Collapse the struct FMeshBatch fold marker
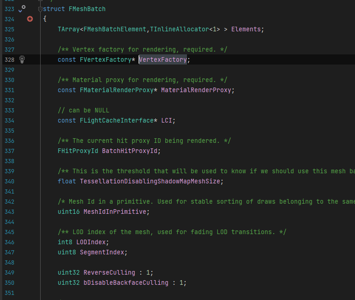 [x=40, y=9]
